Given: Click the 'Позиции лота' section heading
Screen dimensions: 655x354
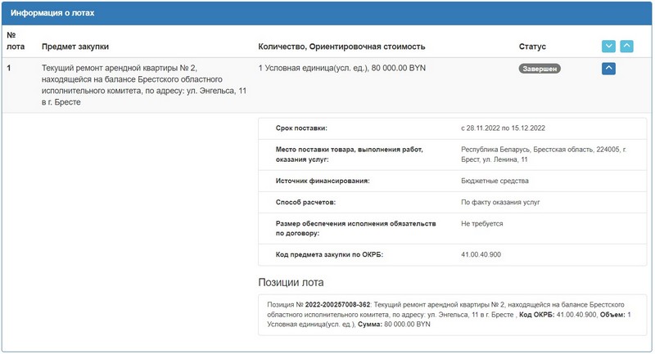Looking at the screenshot, I should [291, 282].
